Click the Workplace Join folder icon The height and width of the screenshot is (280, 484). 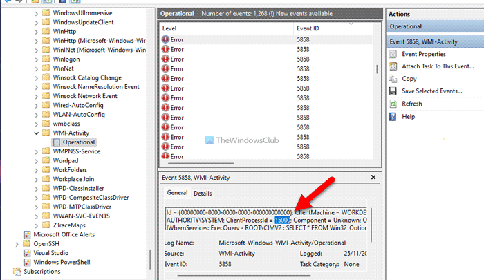click(46, 179)
